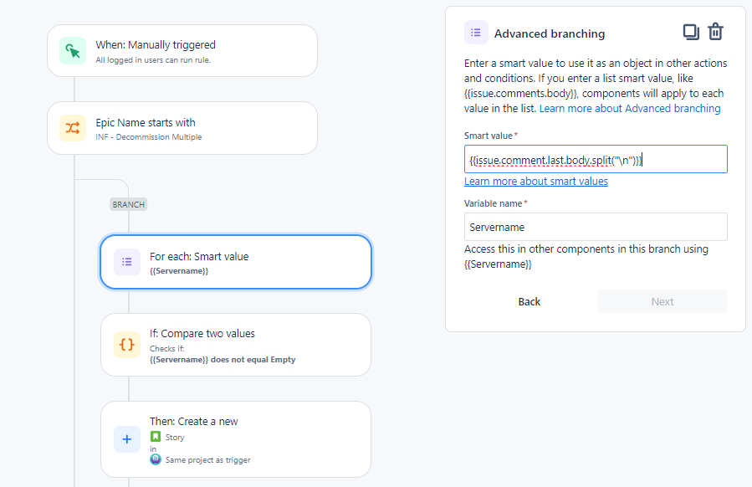Screen dimensions: 752x487
Task: Click the orange branch shuffle icon
Action: pos(73,128)
